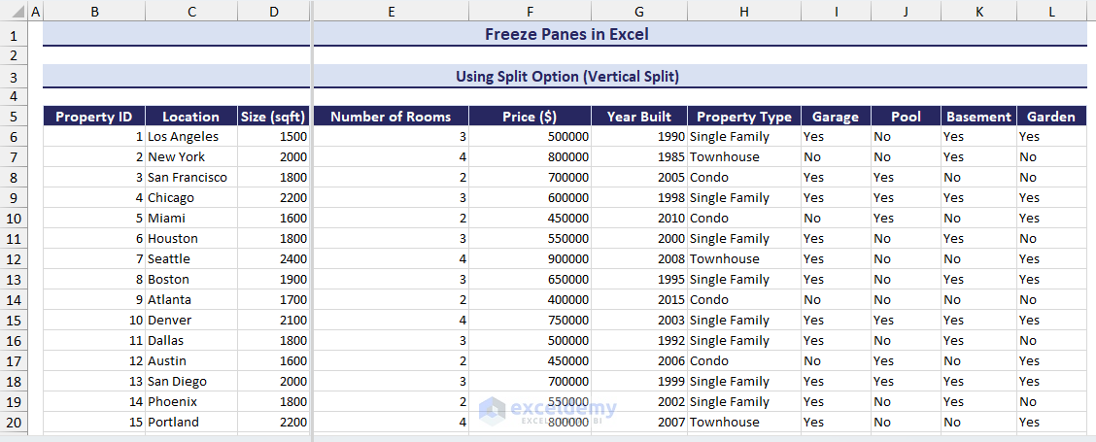Select row 20 header

pos(14,423)
